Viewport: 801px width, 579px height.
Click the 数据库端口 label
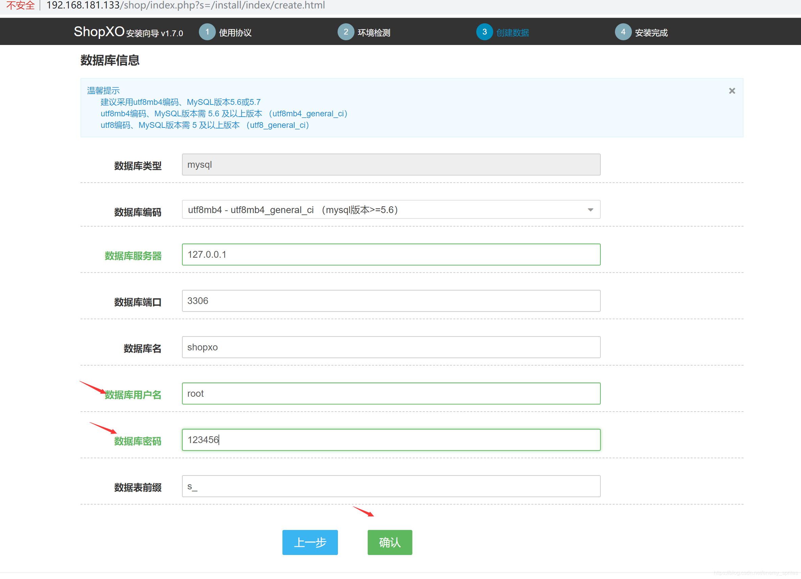click(138, 302)
